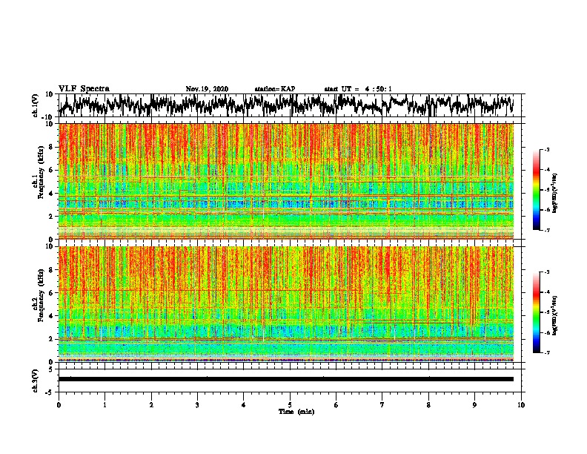The height and width of the screenshot is (454, 587).
Task: Click the "ch.1(V)" waveform axis label
Action: coord(36,105)
